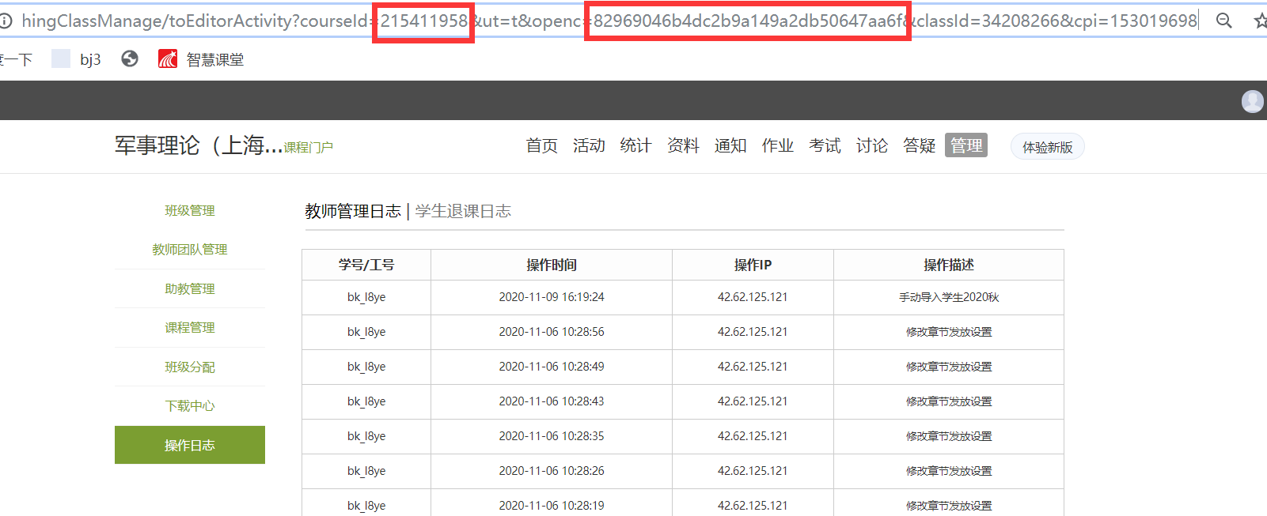Select timestamp 2020-11-06 10:28:49
This screenshot has height=516, width=1267.
(x=552, y=367)
